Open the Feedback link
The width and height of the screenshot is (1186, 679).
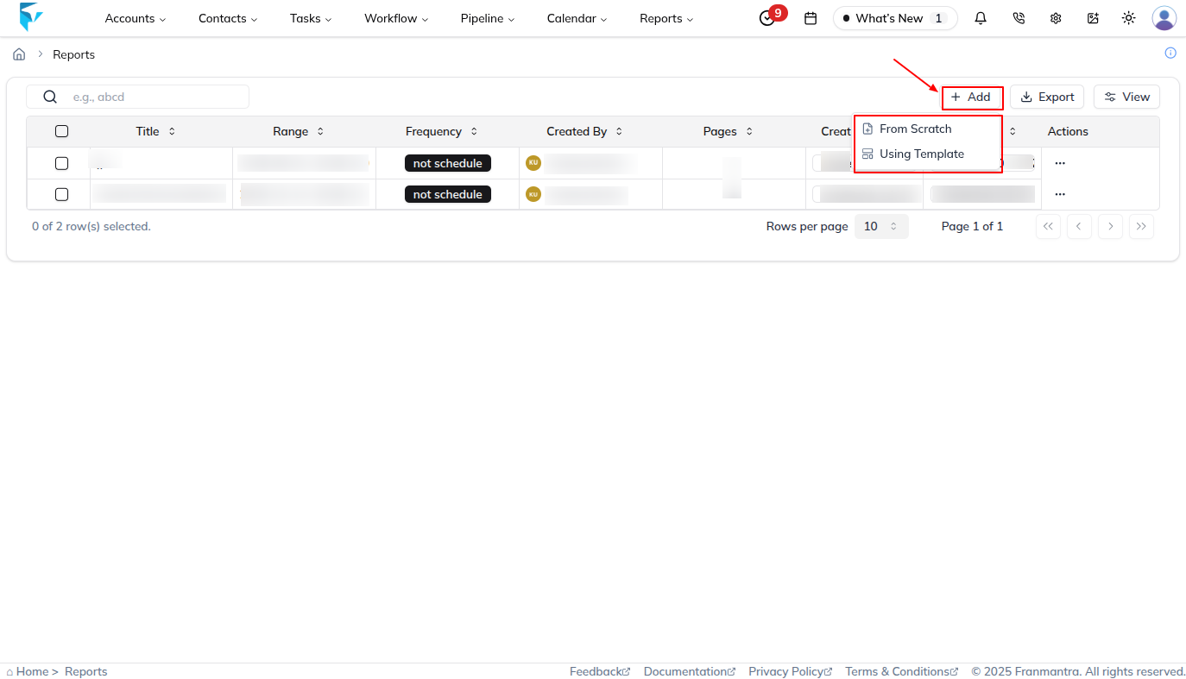600,671
